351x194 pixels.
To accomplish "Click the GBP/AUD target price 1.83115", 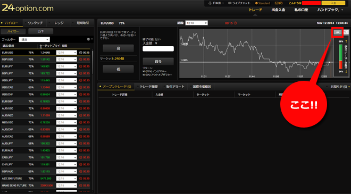I will (x=45, y=171).
